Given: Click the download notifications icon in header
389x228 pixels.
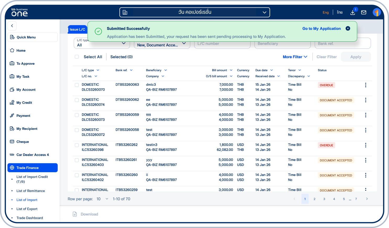Looking at the screenshot, I should coord(353,12).
